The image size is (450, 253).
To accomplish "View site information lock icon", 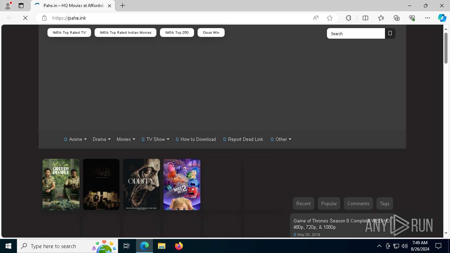I will (x=44, y=18).
